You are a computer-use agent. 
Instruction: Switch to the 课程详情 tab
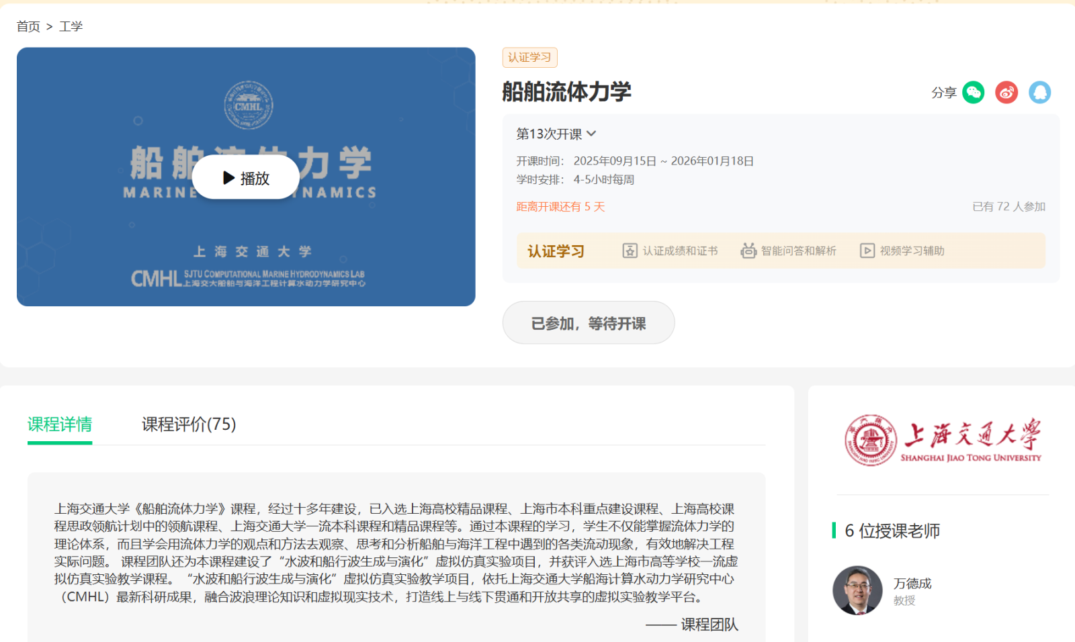(x=60, y=424)
